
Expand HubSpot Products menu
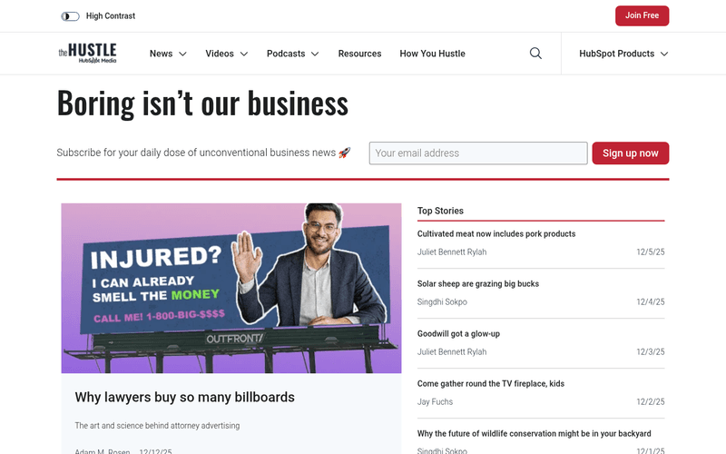pos(623,54)
